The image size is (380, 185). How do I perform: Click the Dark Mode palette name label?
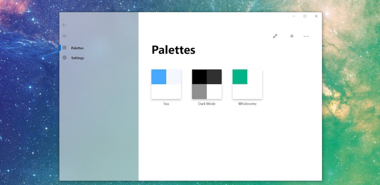[x=207, y=104]
